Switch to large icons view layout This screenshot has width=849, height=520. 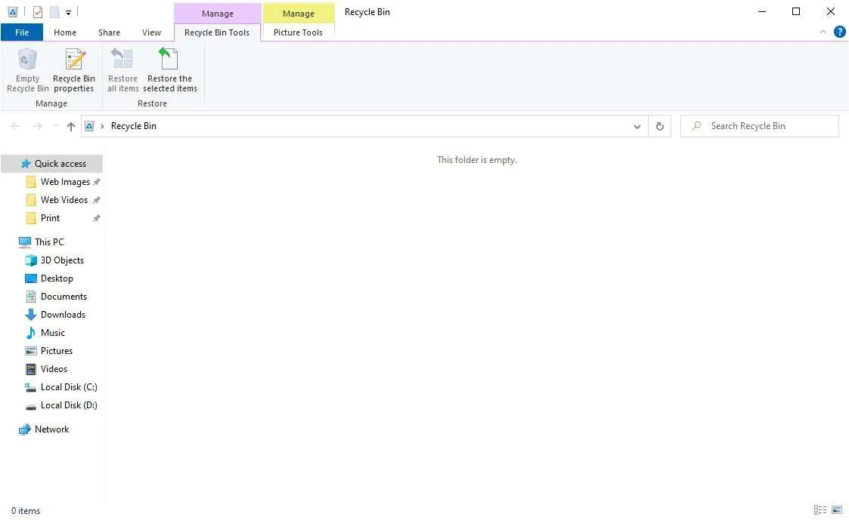point(837,509)
